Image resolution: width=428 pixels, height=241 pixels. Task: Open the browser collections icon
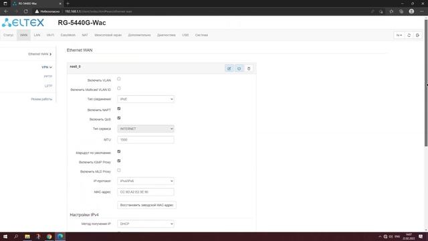(x=401, y=11)
